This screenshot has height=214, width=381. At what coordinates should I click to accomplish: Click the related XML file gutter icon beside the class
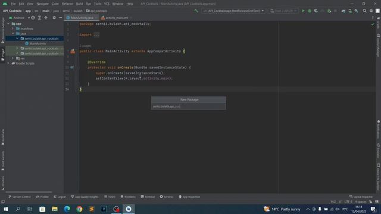[73, 51]
